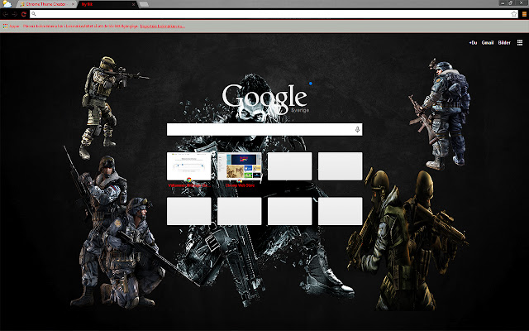
Task: Open the Välkommen till Google Chrome thumbnail
Action: pyautogui.click(x=189, y=166)
